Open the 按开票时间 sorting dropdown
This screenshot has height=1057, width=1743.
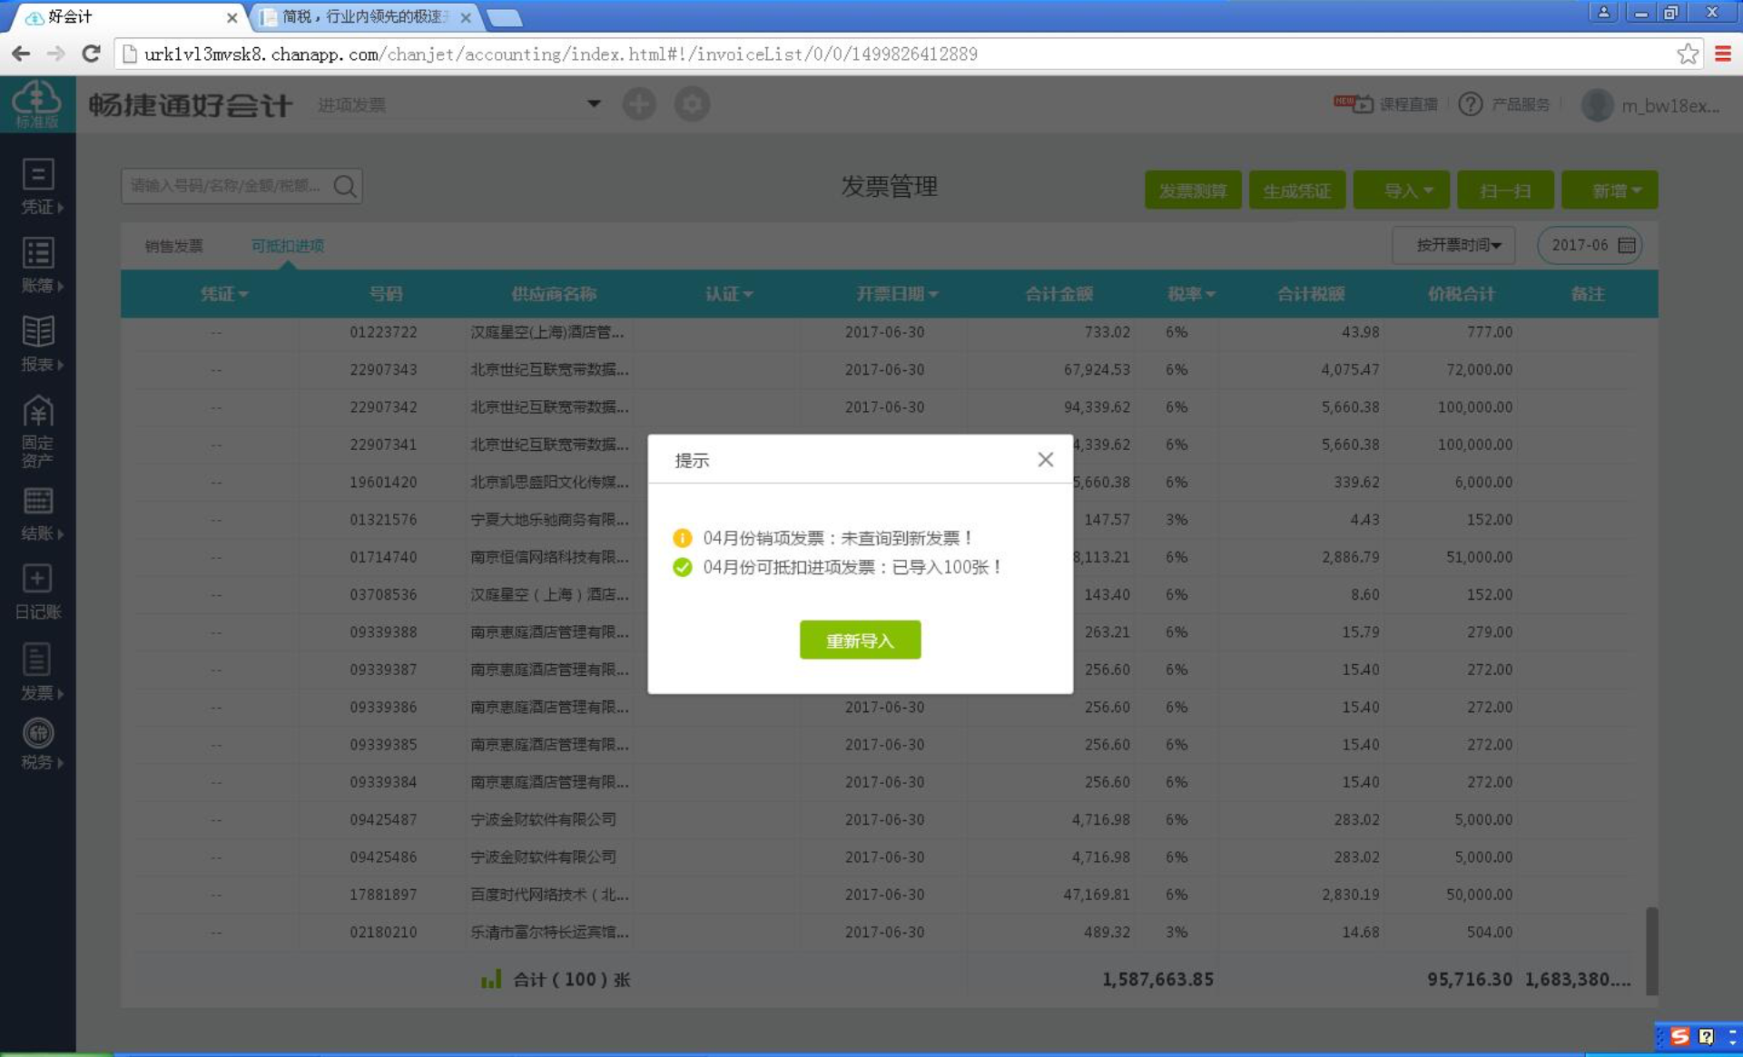point(1452,244)
